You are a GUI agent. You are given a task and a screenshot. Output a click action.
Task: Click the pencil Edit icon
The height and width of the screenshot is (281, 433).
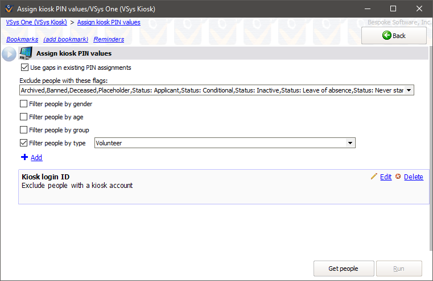374,177
